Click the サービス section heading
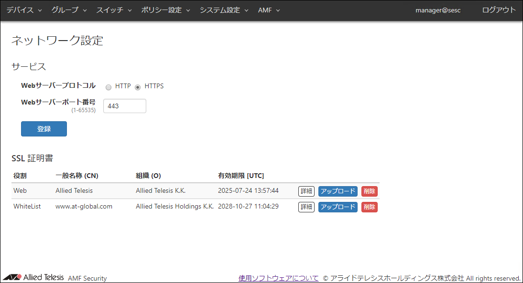This screenshot has height=283, width=523. click(29, 67)
